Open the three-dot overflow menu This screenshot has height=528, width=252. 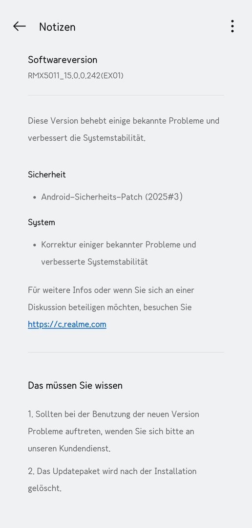coord(232,26)
